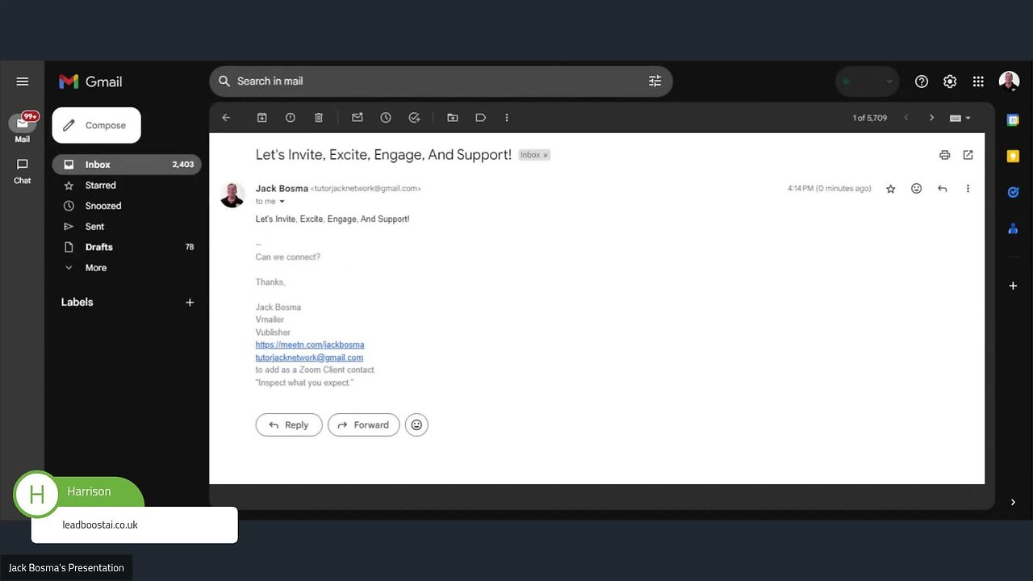Viewport: 1033px width, 581px height.
Task: Click the Forward button
Action: [363, 425]
